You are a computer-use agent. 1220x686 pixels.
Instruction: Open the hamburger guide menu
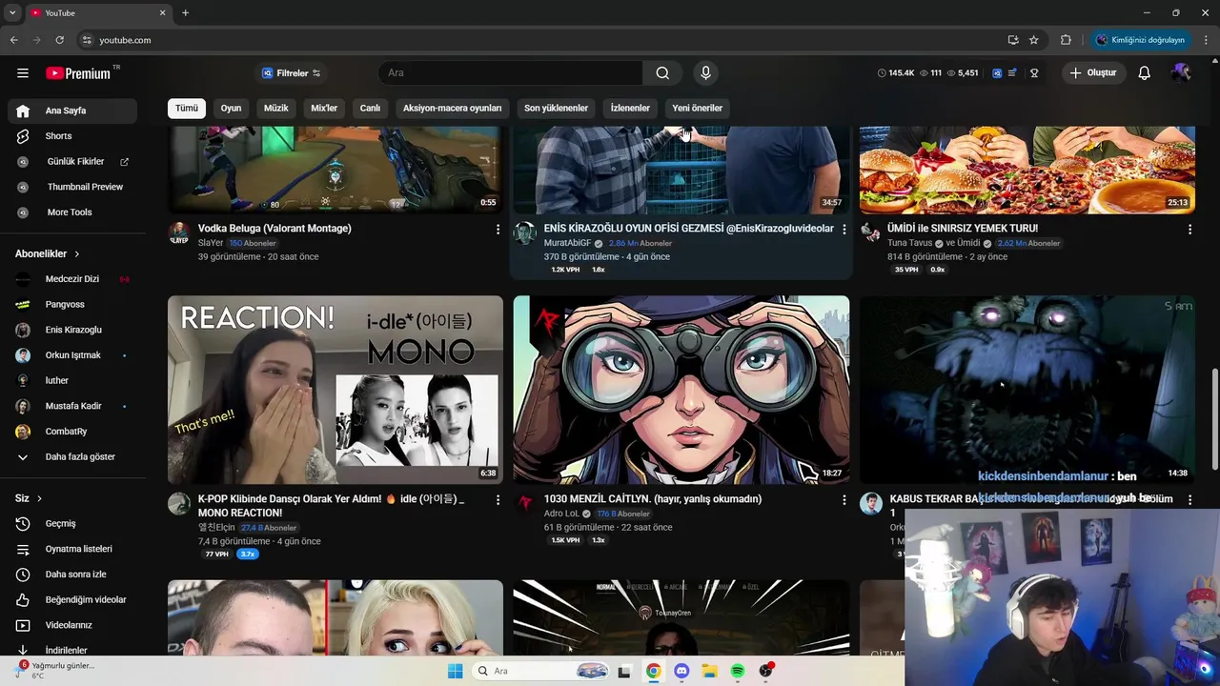point(23,73)
